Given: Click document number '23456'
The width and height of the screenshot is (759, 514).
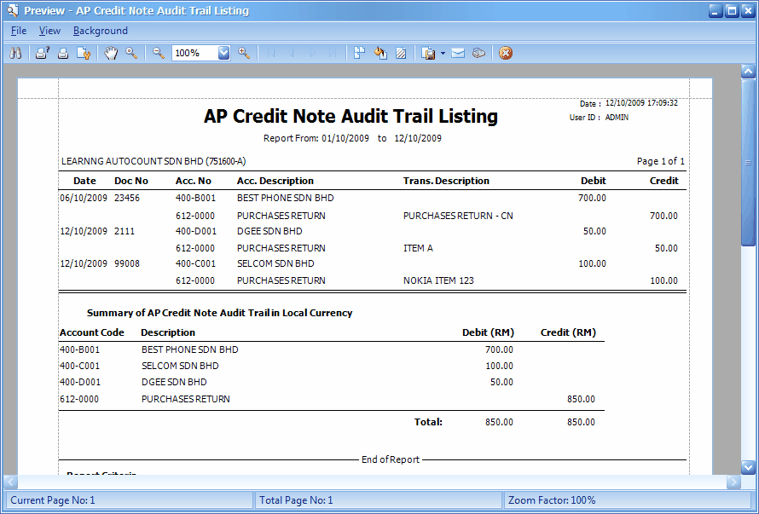Looking at the screenshot, I should 127,198.
